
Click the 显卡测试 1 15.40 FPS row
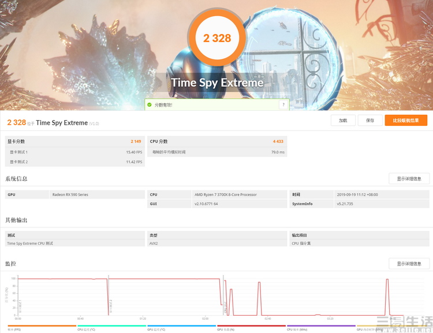click(75, 152)
